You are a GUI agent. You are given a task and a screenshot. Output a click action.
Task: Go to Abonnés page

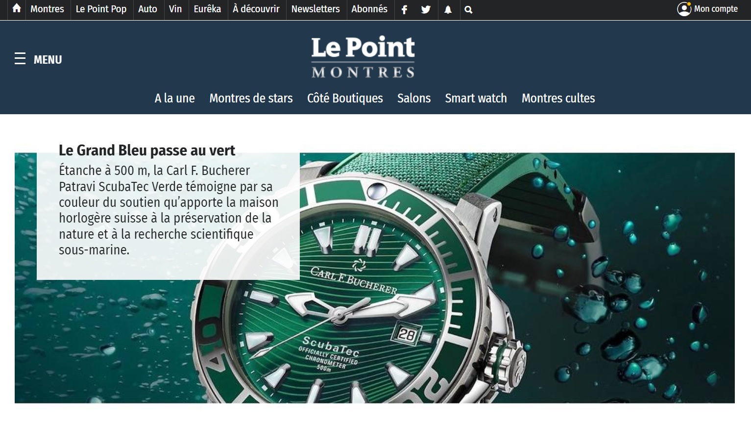coord(369,9)
